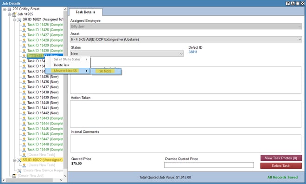
Task: Select Task ID 18444 in the tree
Action: [45, 124]
